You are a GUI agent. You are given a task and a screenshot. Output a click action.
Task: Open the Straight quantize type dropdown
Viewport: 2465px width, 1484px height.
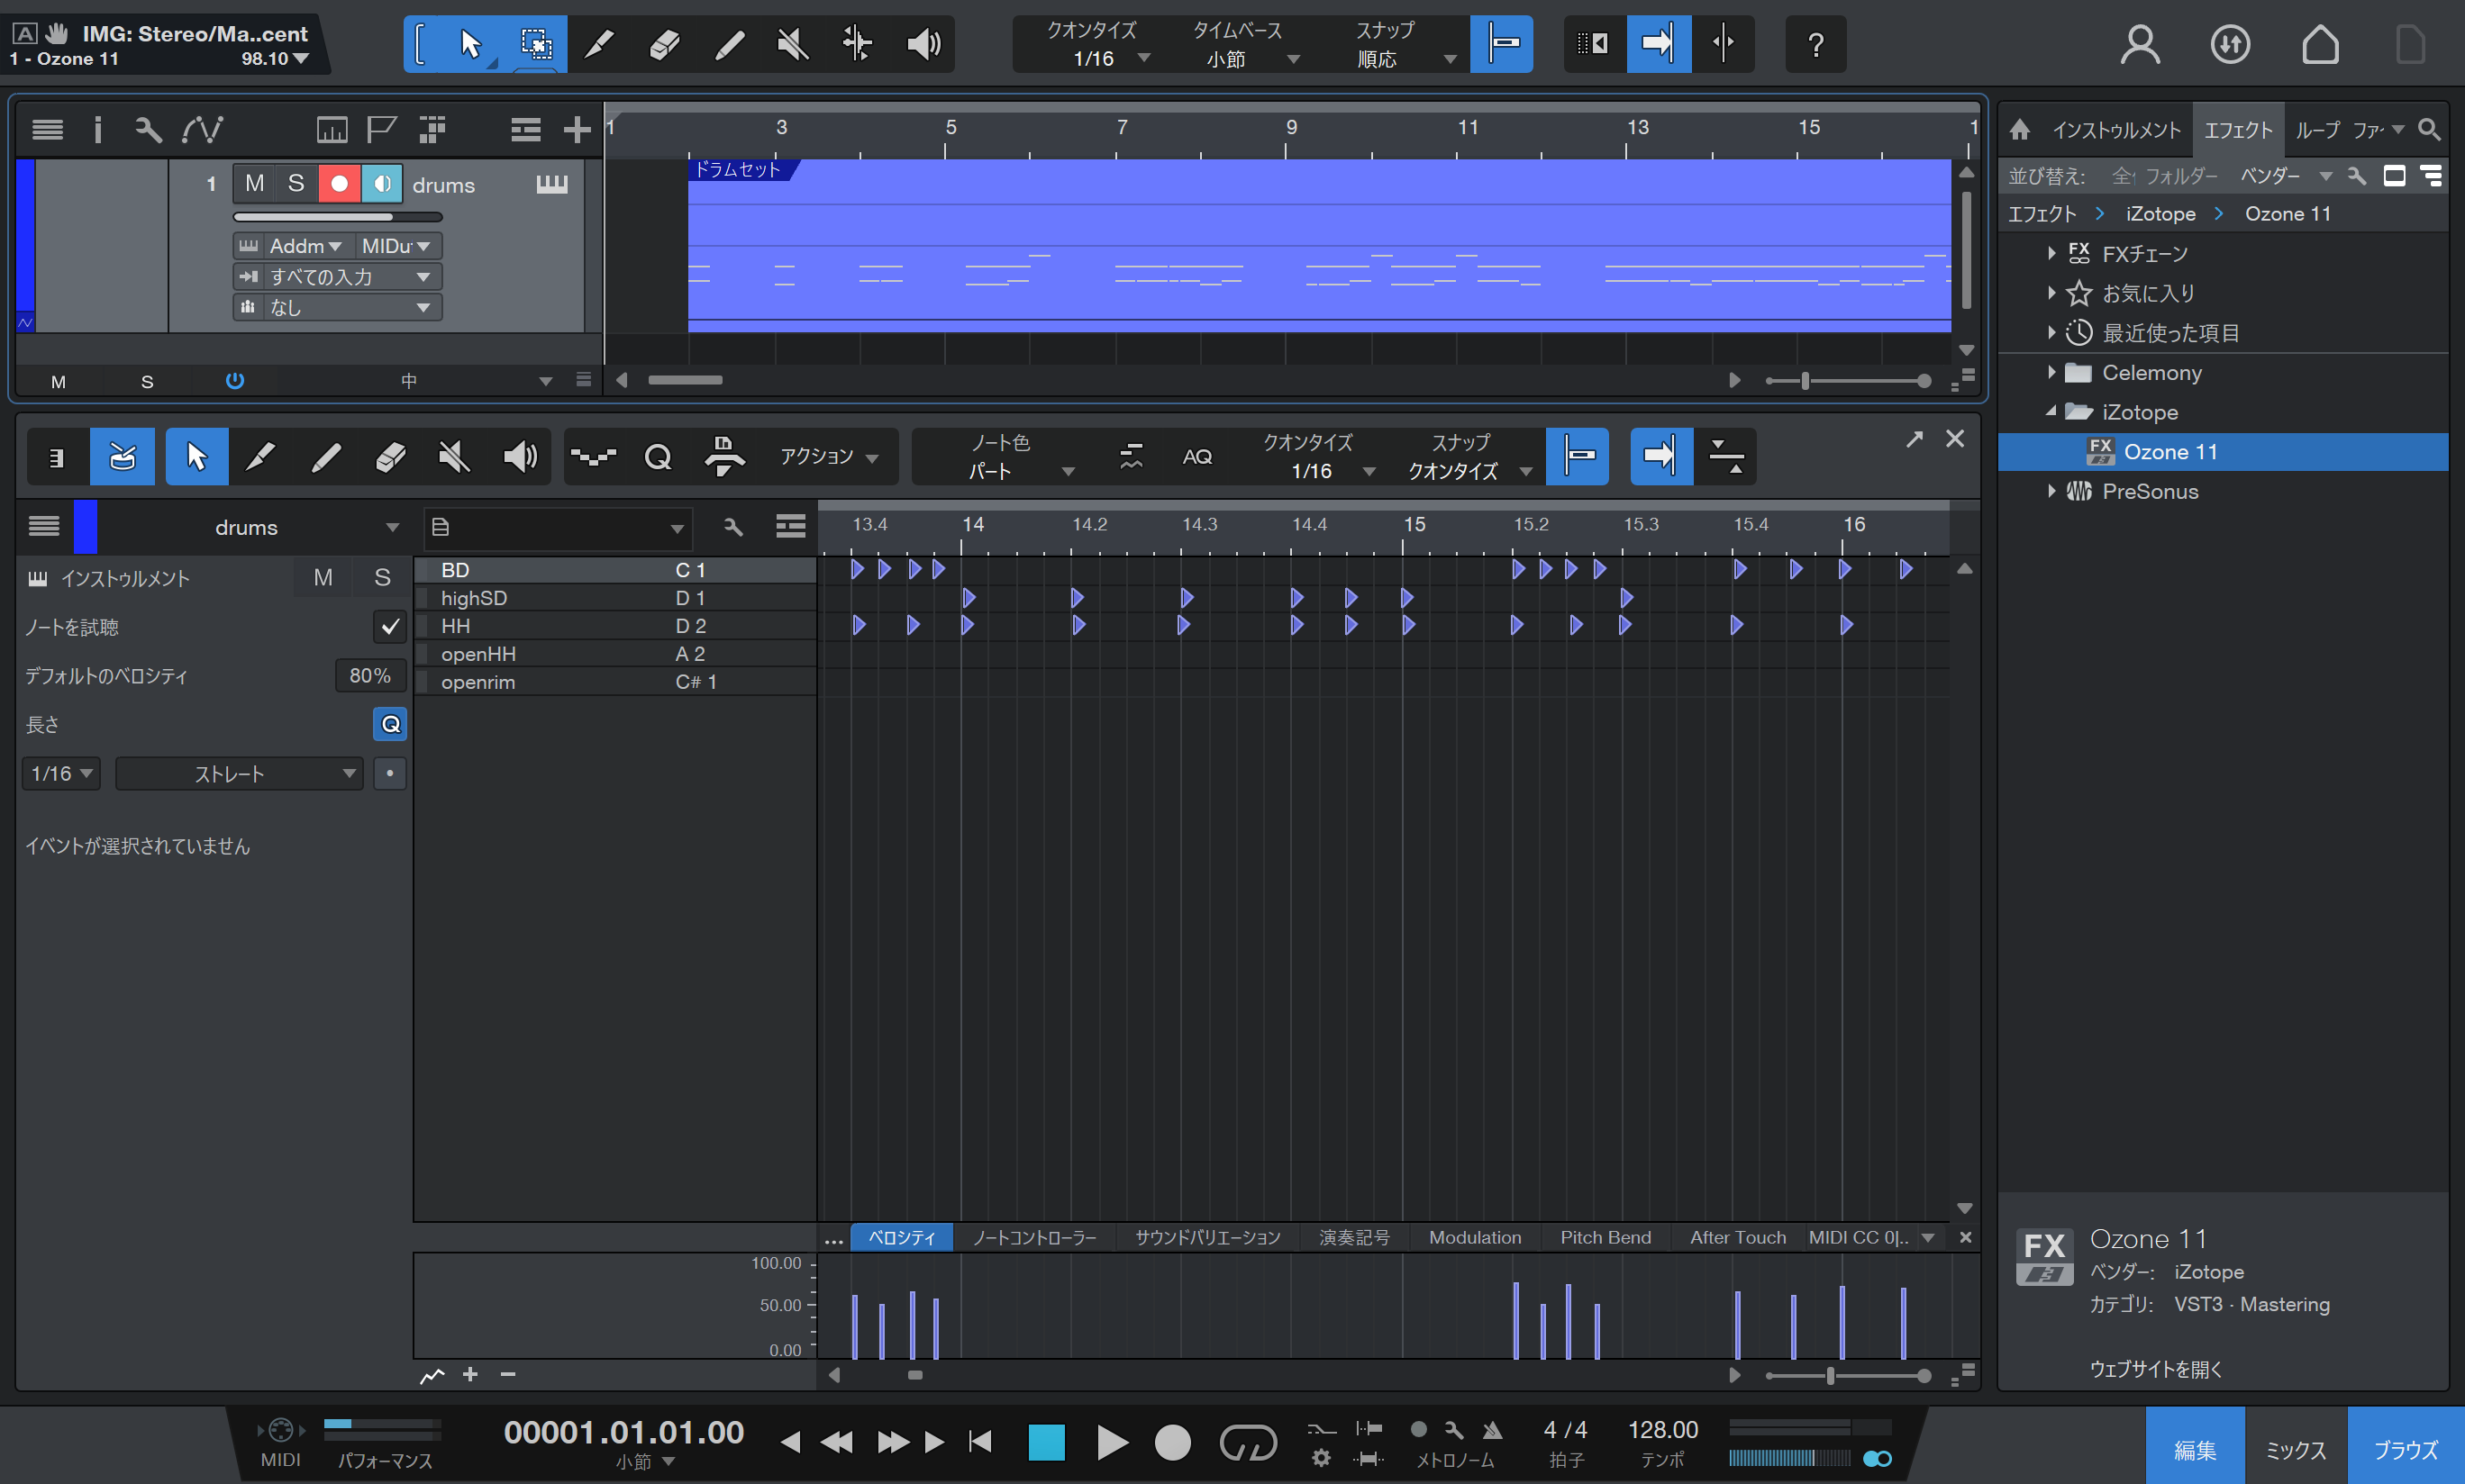pyautogui.click(x=238, y=774)
